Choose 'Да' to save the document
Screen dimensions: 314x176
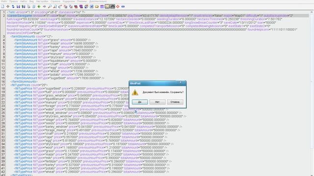[x=140, y=102]
